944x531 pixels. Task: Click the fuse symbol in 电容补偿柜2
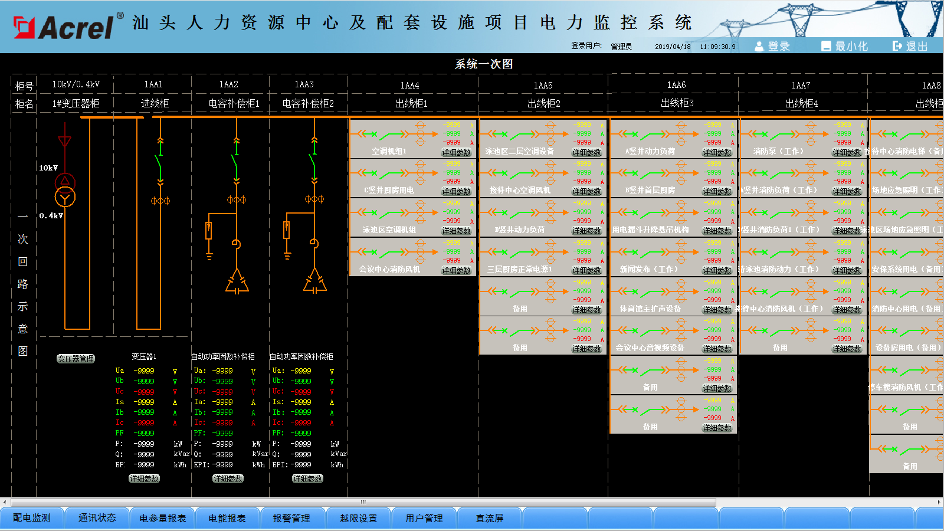(287, 230)
